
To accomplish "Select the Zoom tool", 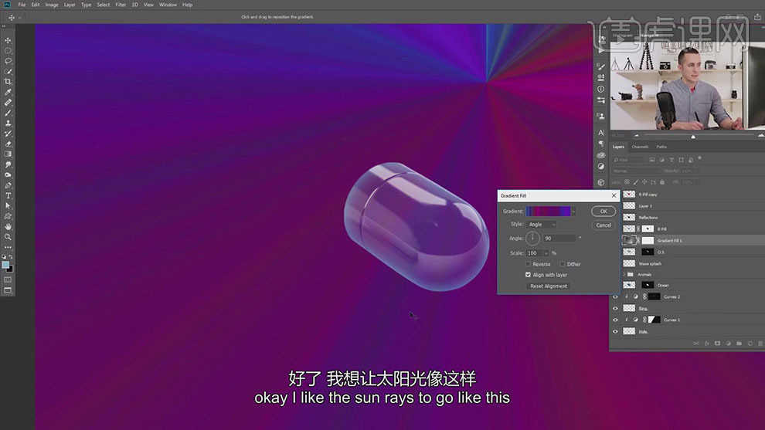I will pyautogui.click(x=8, y=237).
